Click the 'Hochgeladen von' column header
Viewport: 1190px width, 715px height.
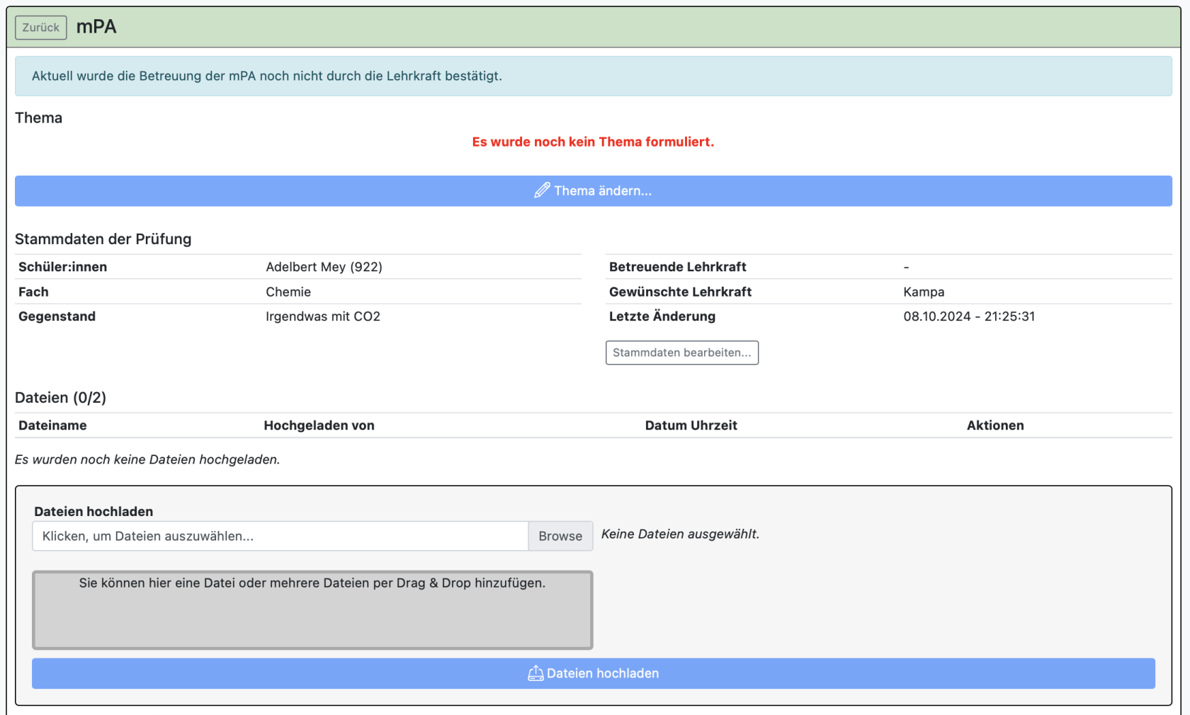(319, 425)
